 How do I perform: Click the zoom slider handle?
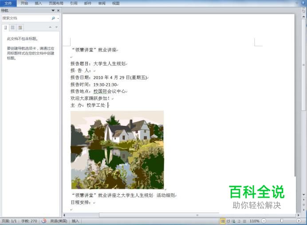282,221
